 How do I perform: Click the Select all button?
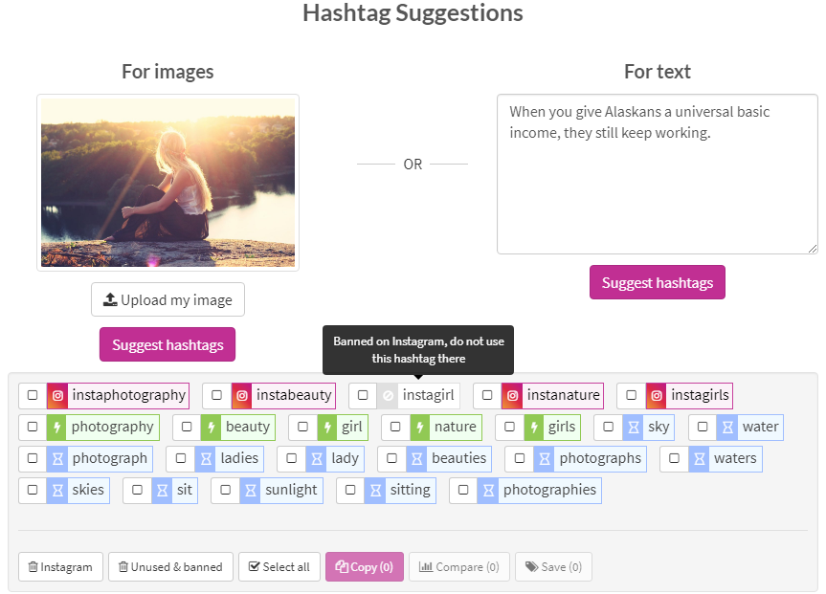click(x=279, y=566)
